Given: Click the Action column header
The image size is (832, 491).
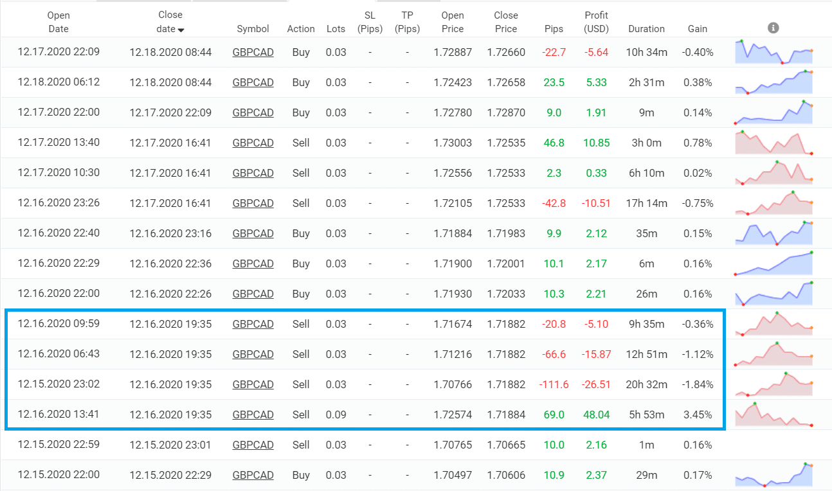Looking at the screenshot, I should 301,29.
